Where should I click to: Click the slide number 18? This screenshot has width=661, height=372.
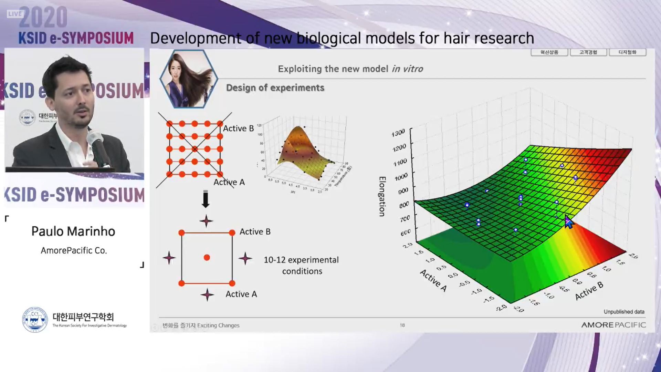tap(402, 325)
